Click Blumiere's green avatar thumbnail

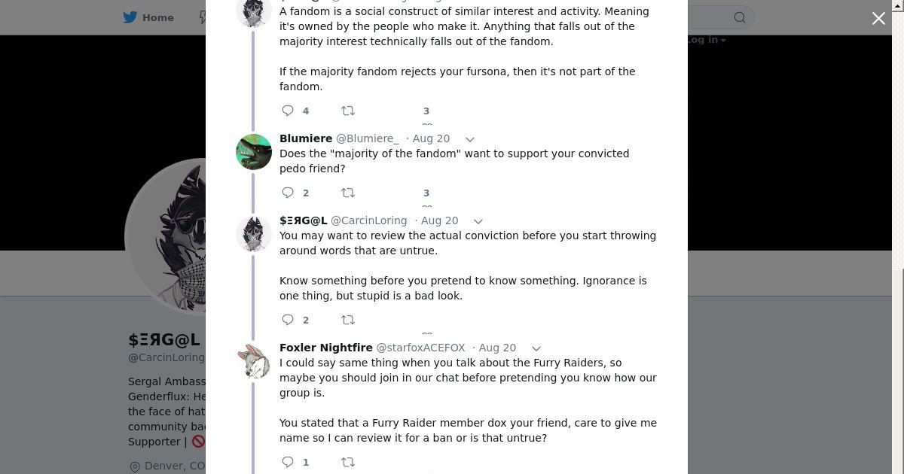point(254,152)
